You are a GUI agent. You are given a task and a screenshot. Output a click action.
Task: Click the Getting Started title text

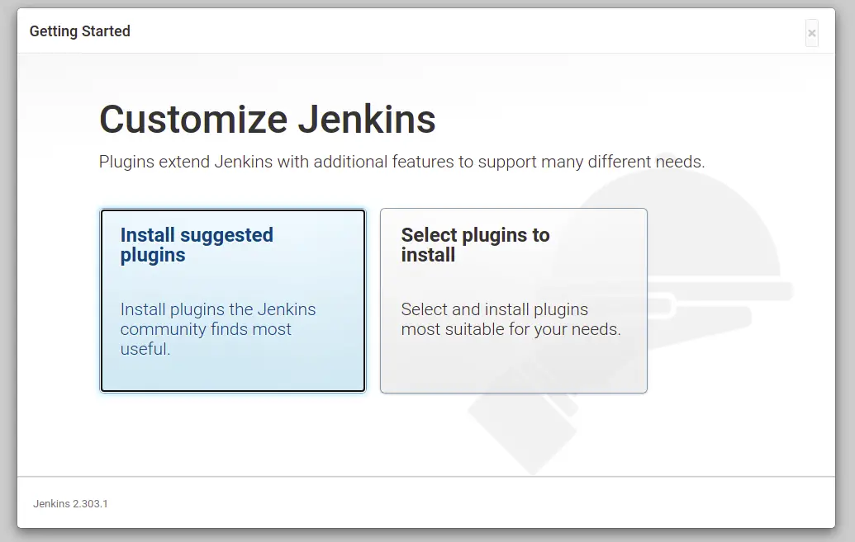pyautogui.click(x=79, y=31)
